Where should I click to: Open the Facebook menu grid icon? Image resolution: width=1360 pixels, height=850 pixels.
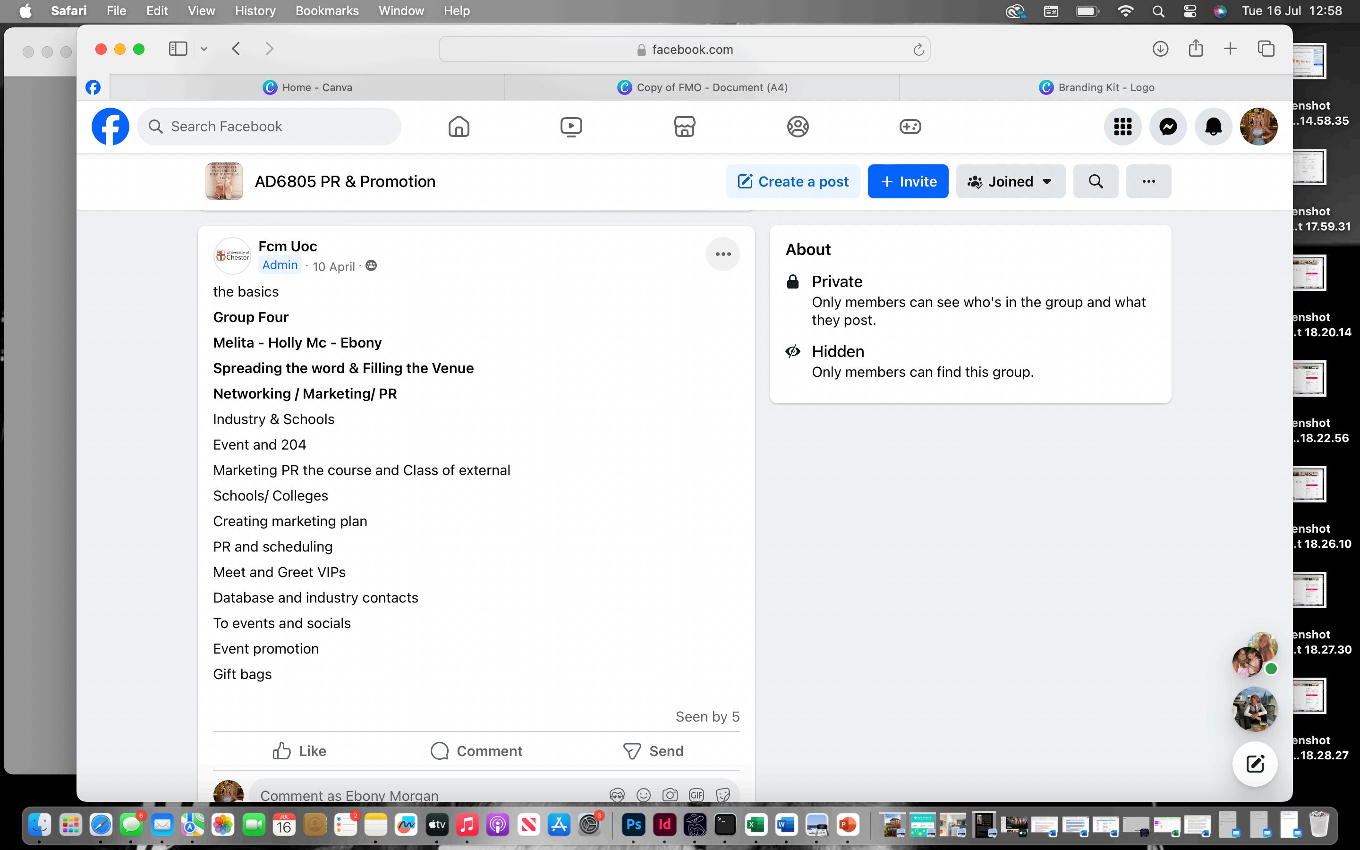pos(1122,127)
